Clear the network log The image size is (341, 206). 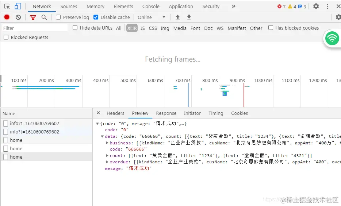coord(18,17)
